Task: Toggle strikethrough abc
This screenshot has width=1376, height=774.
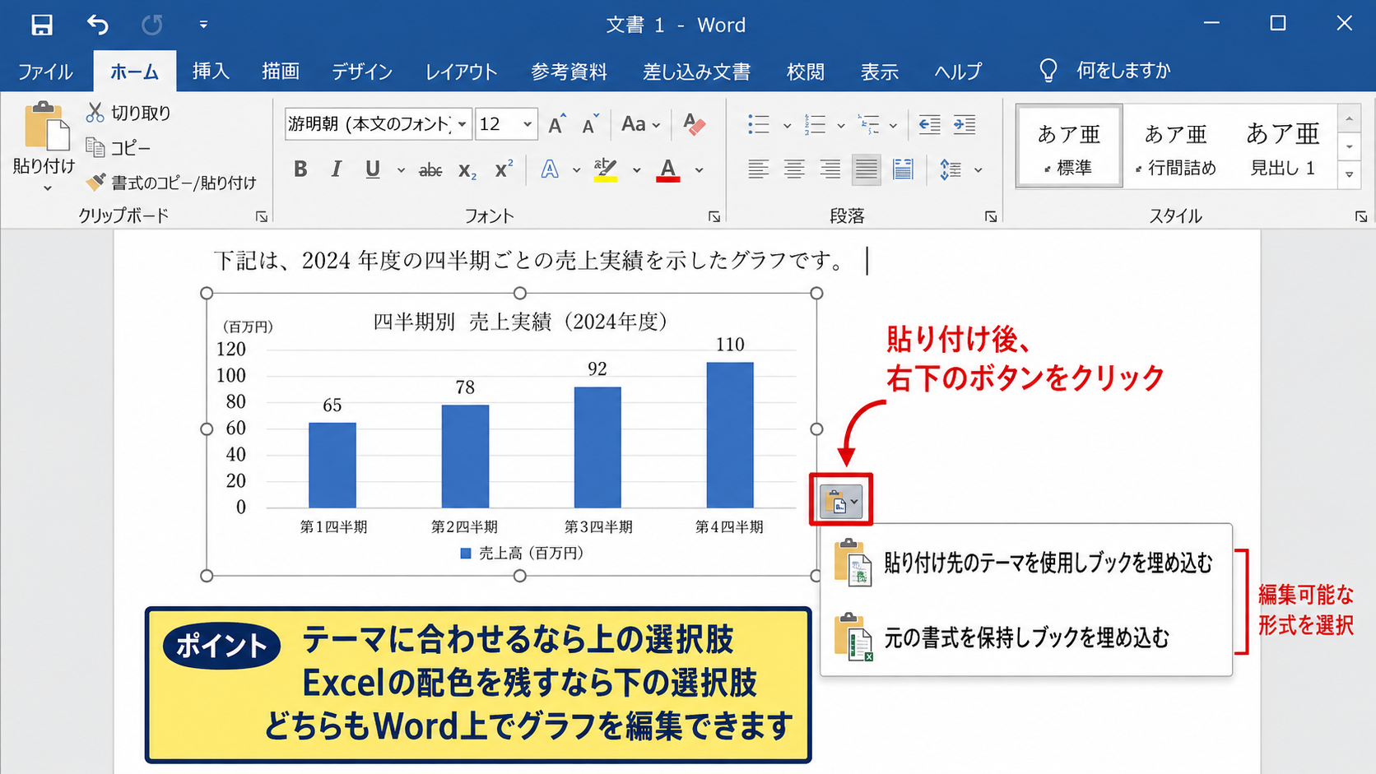Action: 430,170
